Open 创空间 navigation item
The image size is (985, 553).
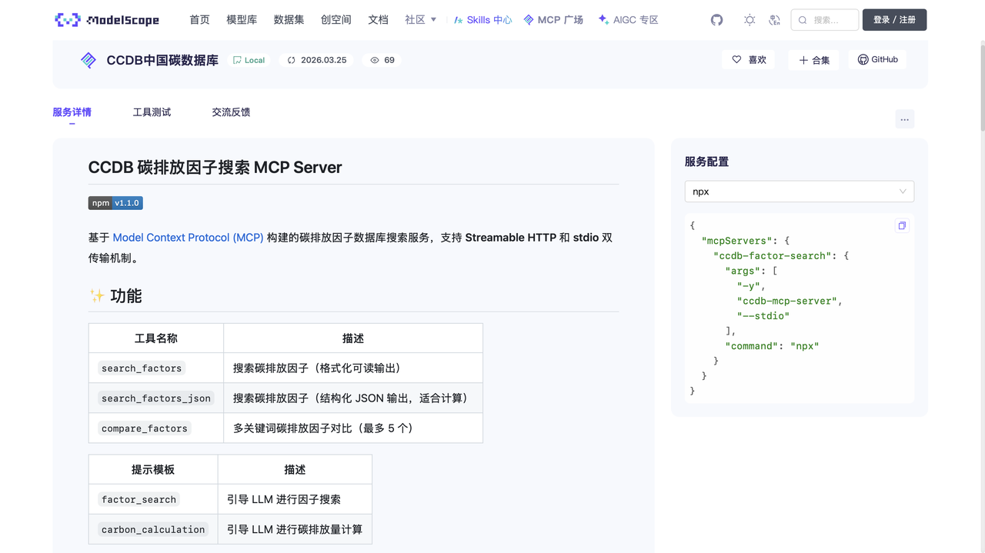336,20
